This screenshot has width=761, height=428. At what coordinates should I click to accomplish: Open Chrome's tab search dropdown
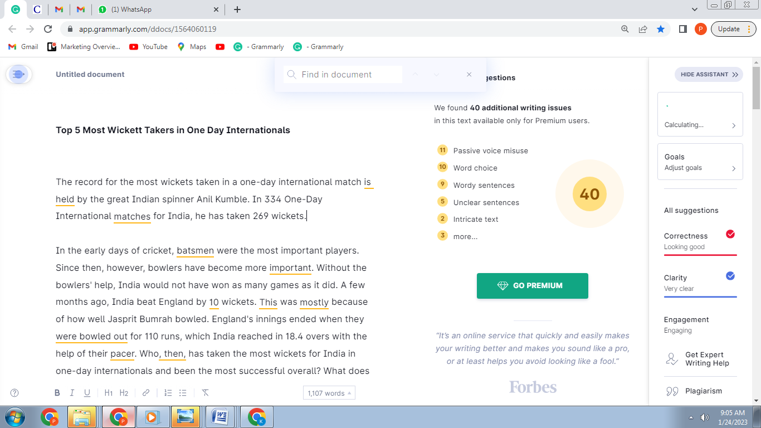(x=695, y=9)
